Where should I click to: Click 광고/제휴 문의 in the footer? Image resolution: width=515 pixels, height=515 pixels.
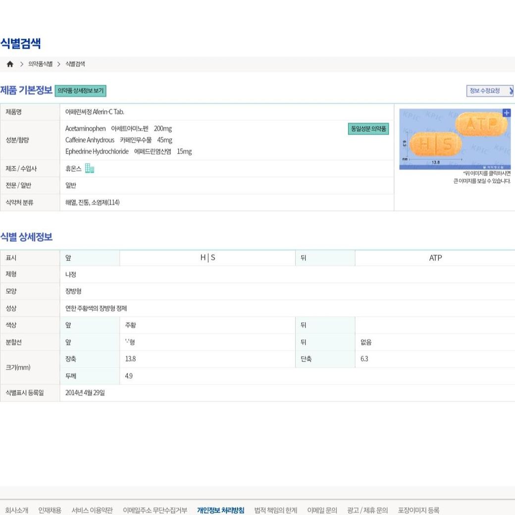coord(367,510)
